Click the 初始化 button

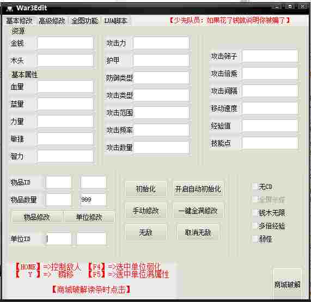[x=145, y=189]
